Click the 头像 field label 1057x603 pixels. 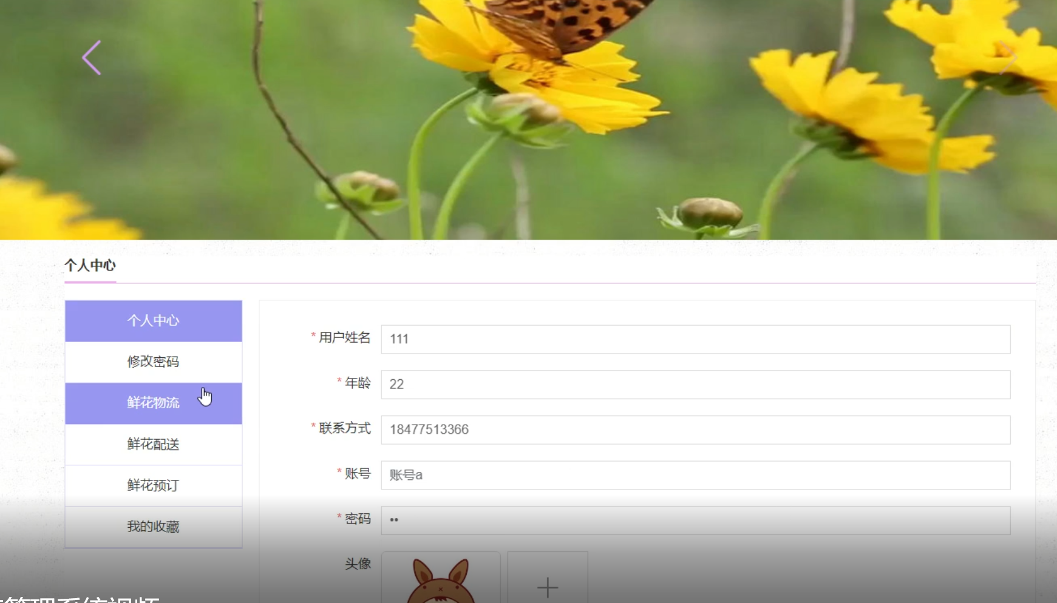pos(358,564)
